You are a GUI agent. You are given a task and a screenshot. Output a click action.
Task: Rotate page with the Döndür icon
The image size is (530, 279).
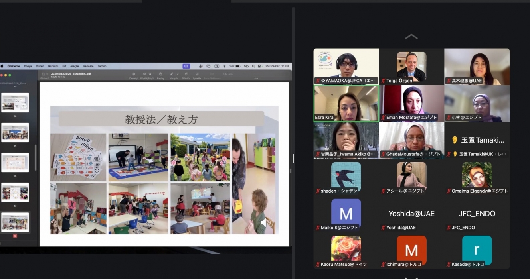coord(186,74)
